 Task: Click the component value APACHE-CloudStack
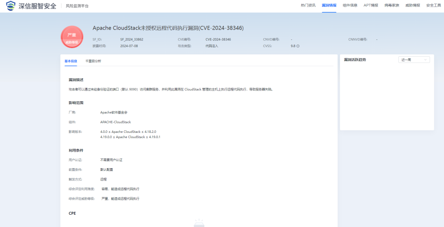[x=116, y=122]
